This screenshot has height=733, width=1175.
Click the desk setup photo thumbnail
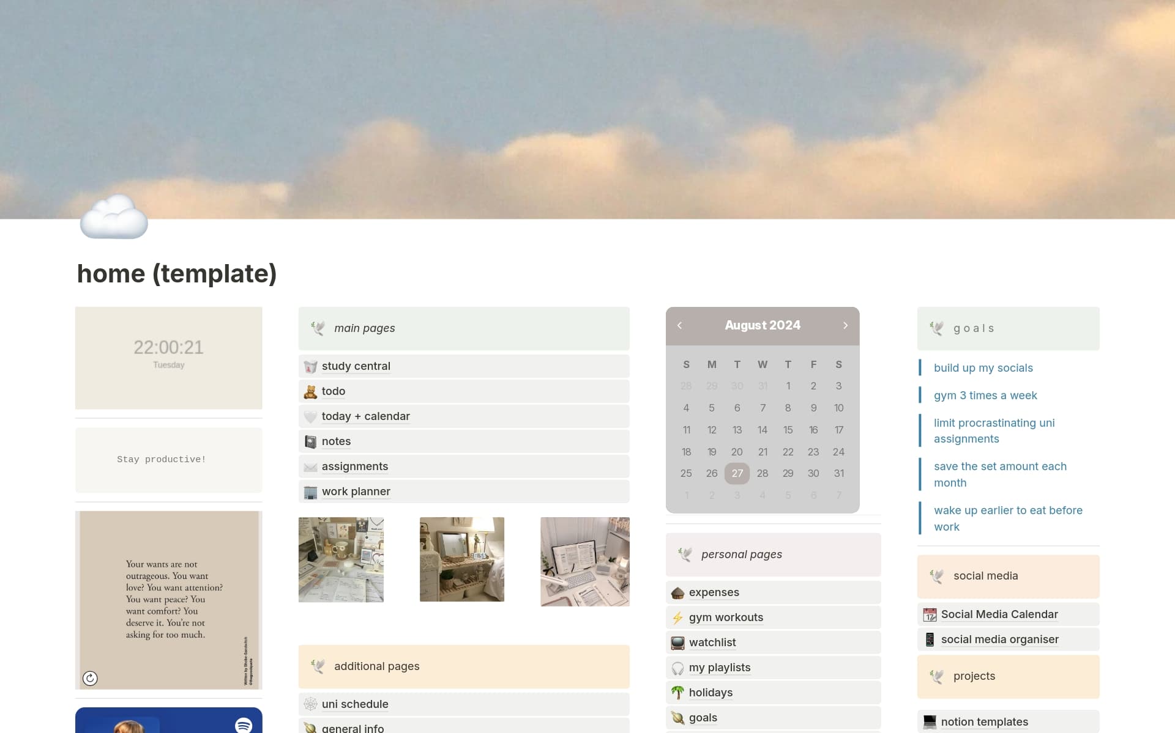click(584, 561)
